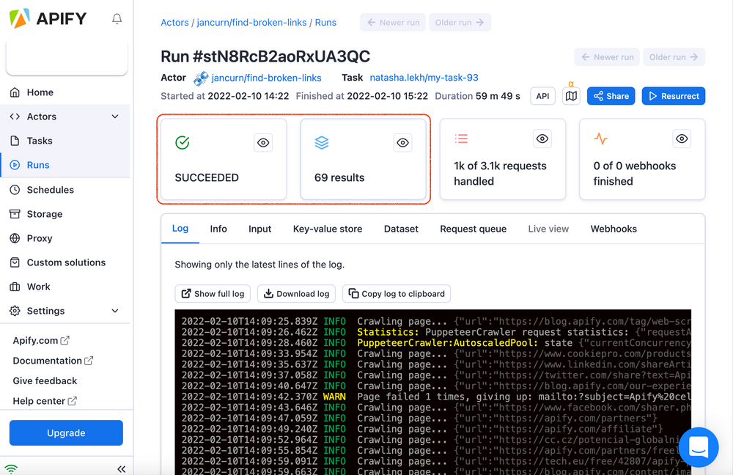The width and height of the screenshot is (733, 475).
Task: Collapse the Actors sidebar submenu chevron
Action: click(115, 116)
